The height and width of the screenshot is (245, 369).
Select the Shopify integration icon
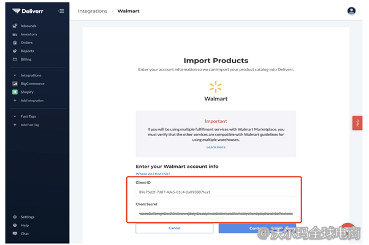pyautogui.click(x=15, y=92)
